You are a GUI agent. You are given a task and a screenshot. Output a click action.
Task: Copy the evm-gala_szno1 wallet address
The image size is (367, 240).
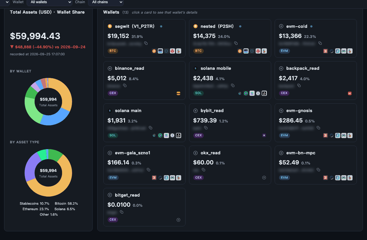point(148,170)
